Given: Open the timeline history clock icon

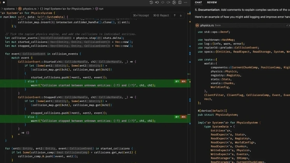Looking at the screenshot, I should 151,2.
